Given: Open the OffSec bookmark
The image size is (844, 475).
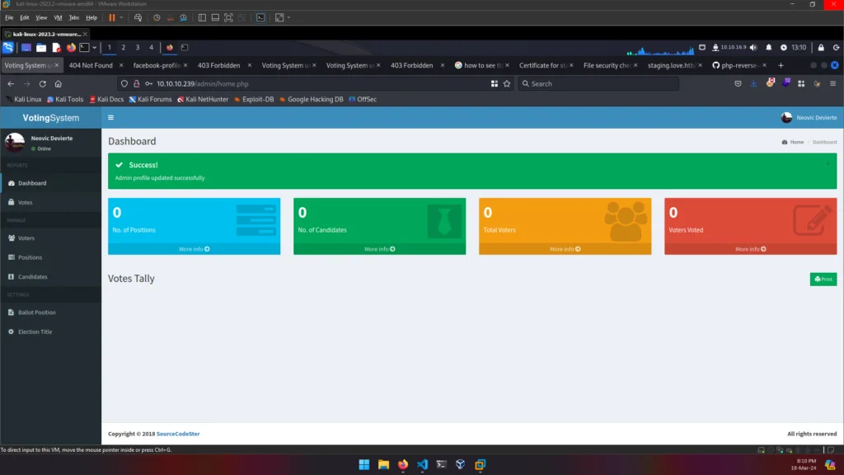Looking at the screenshot, I should [x=363, y=99].
